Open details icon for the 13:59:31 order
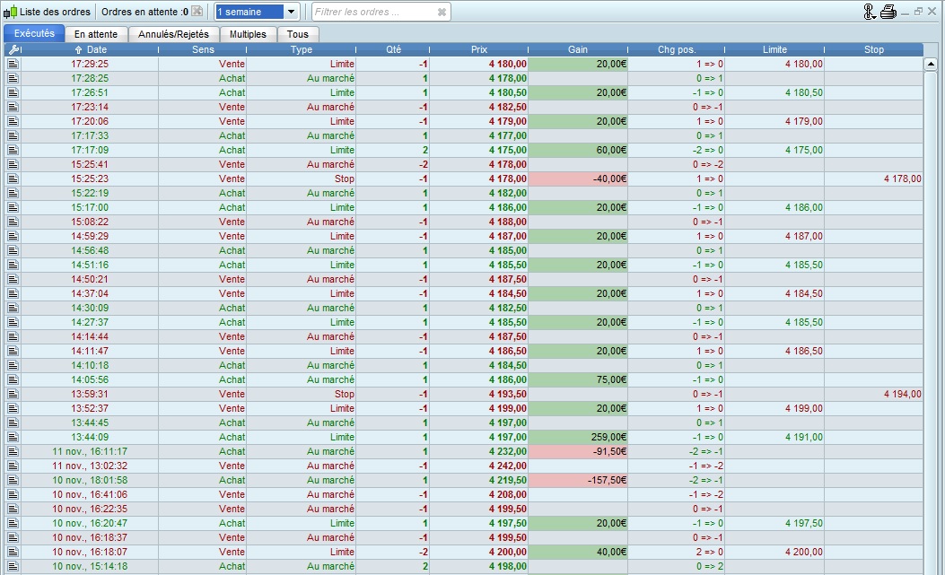The width and height of the screenshot is (945, 575). pyautogui.click(x=13, y=394)
